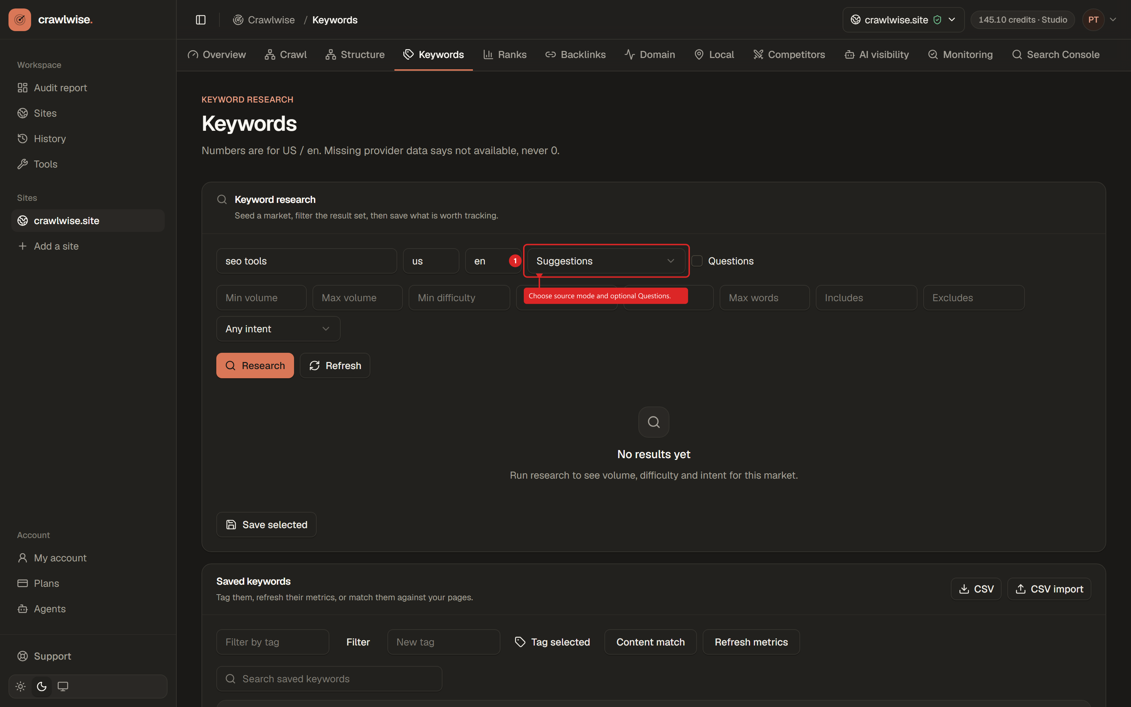
Task: Click the Min difficulty field
Action: pyautogui.click(x=459, y=298)
